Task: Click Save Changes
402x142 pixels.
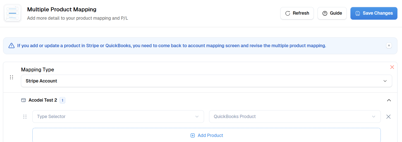Action: point(374,13)
